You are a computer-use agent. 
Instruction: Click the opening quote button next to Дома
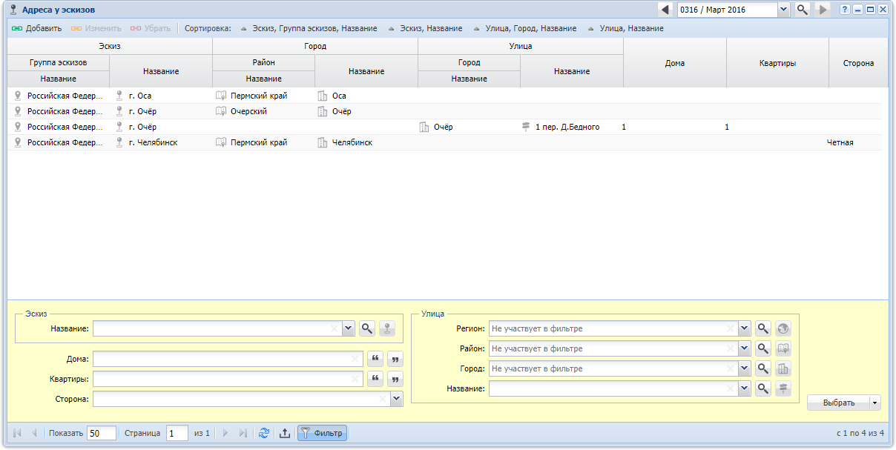pos(375,359)
